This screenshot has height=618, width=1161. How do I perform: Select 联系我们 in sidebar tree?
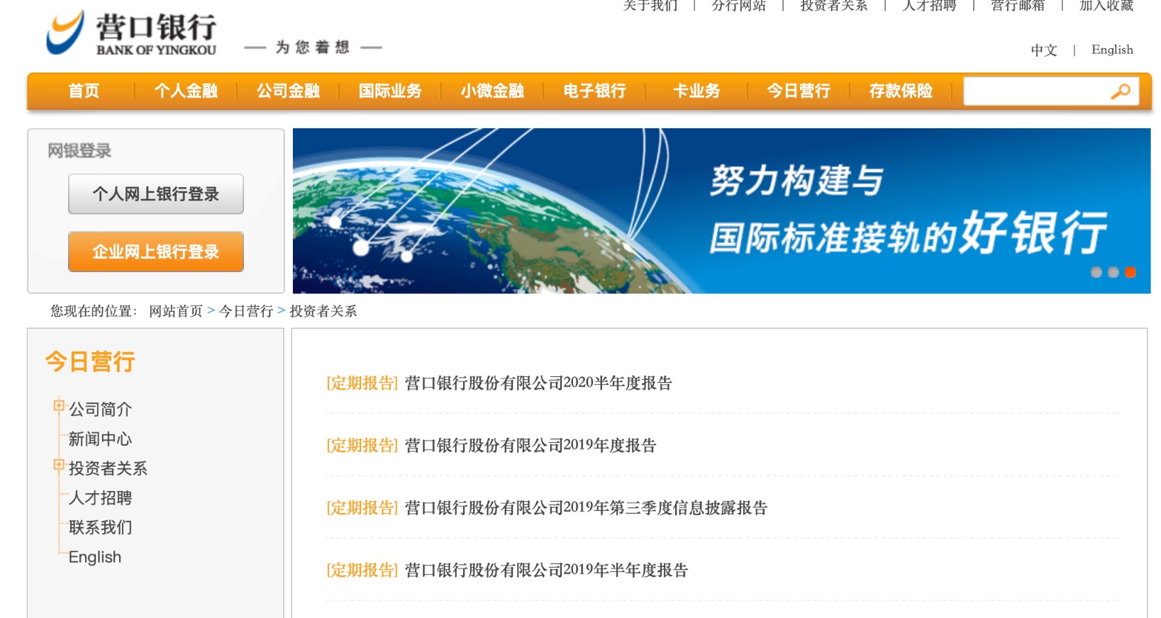tap(100, 528)
